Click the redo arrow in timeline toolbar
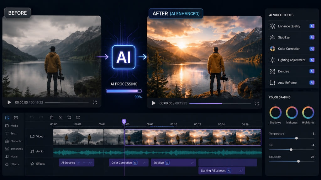321x180 pixels. 41,117
